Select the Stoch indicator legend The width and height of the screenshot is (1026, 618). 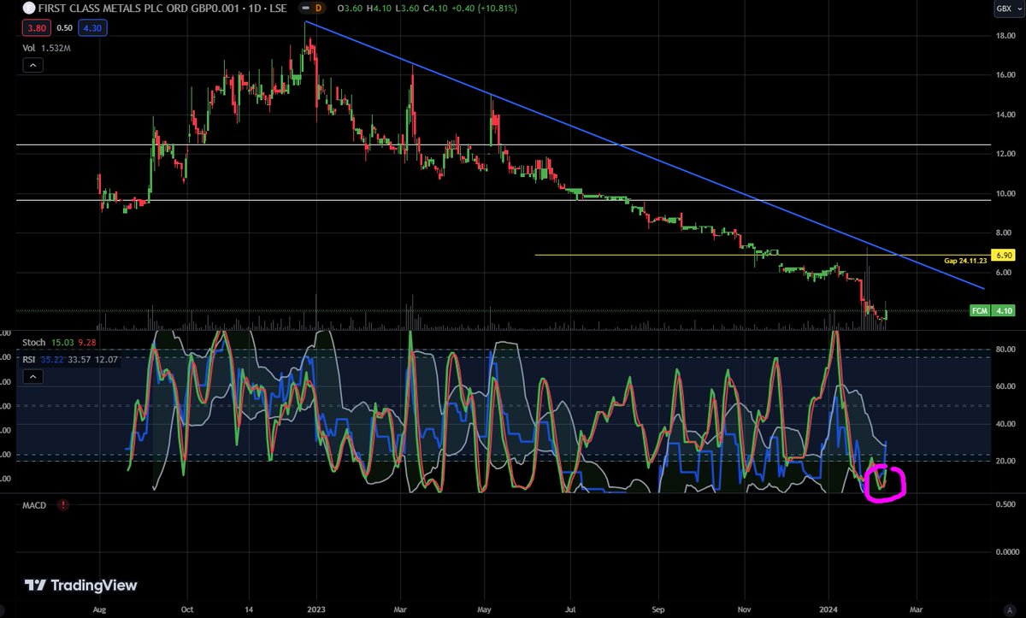click(59, 342)
